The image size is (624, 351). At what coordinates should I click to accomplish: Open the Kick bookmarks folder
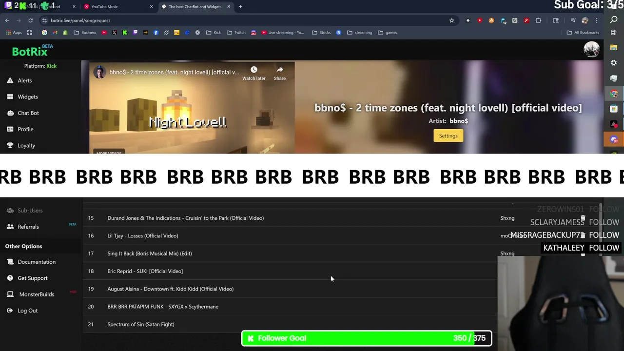213,33
